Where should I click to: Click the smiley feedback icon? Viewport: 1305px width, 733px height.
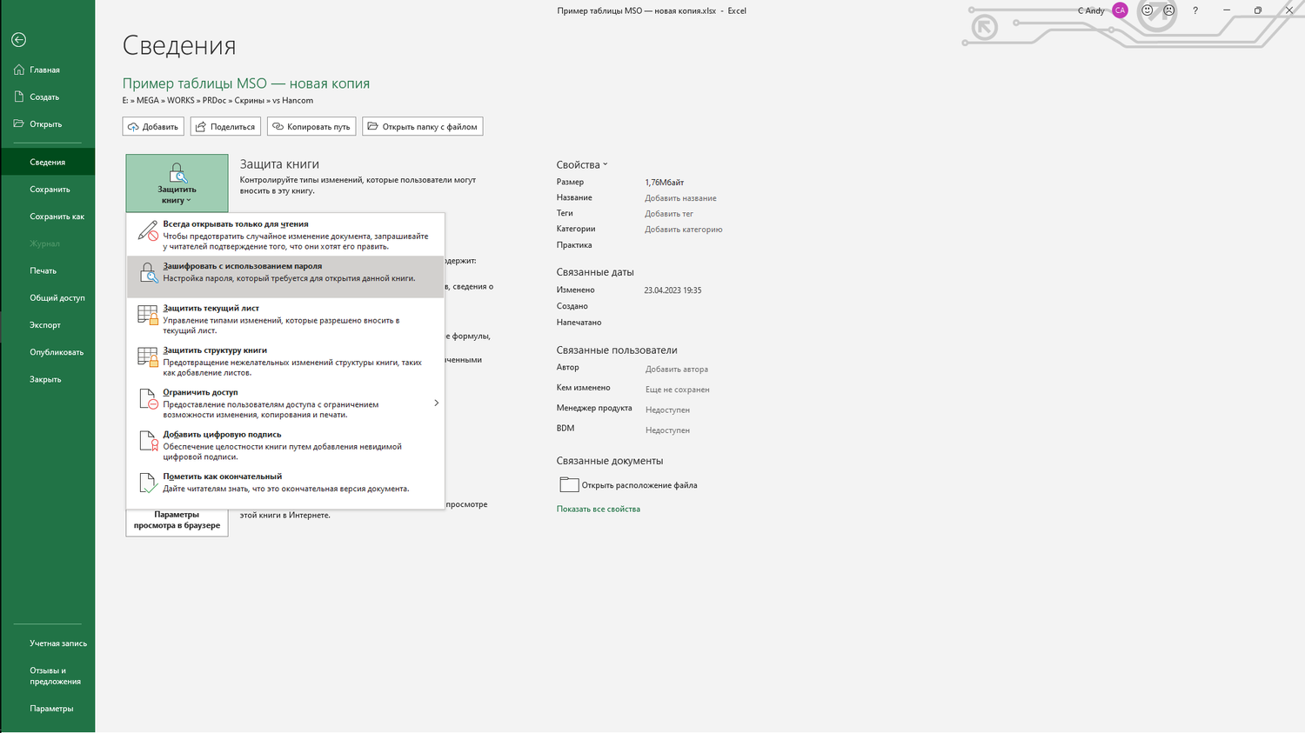1148,10
